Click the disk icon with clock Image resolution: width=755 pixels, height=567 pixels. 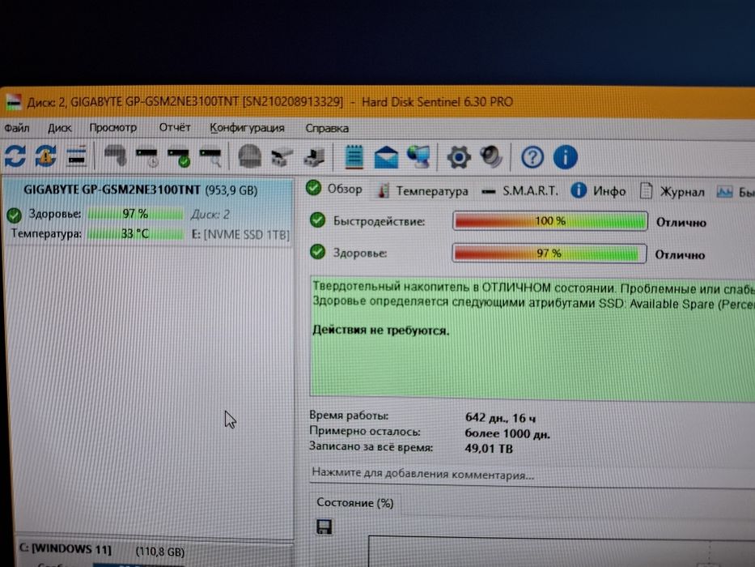(146, 157)
